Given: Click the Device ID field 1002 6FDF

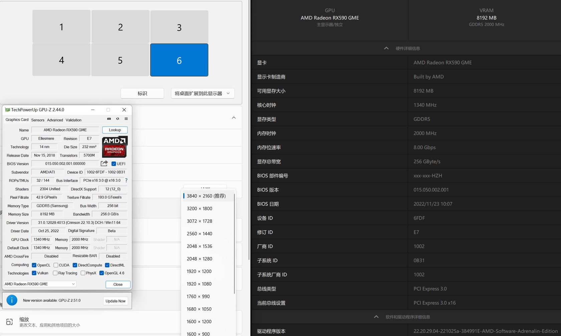Looking at the screenshot, I should [x=106, y=172].
